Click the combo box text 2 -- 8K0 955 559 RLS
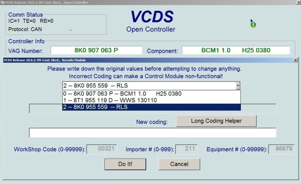The width and height of the screenshot is (301, 184). (95, 86)
